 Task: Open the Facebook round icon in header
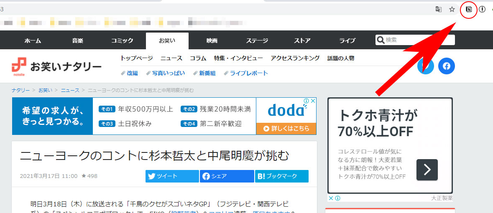(x=447, y=66)
